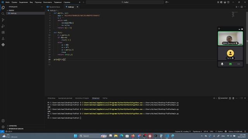Screen dimensions: 248x139
Task: Customize layout icon in title bar
Action: tap(218, 2)
